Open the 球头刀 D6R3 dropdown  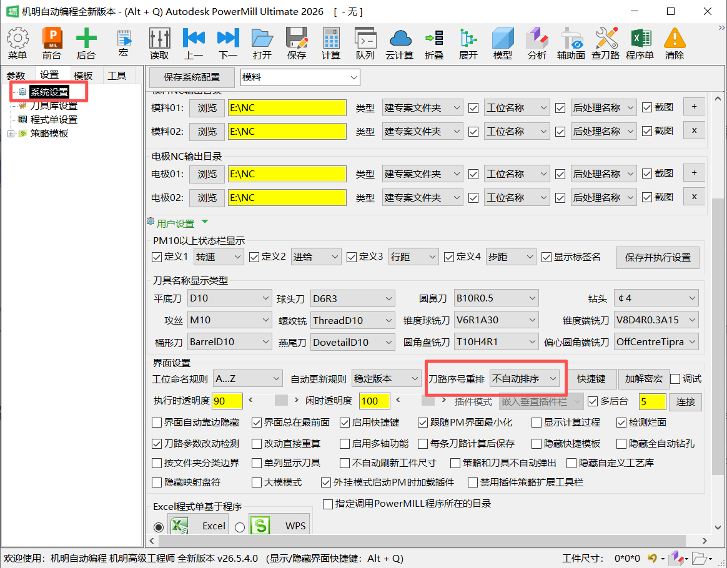pos(353,298)
